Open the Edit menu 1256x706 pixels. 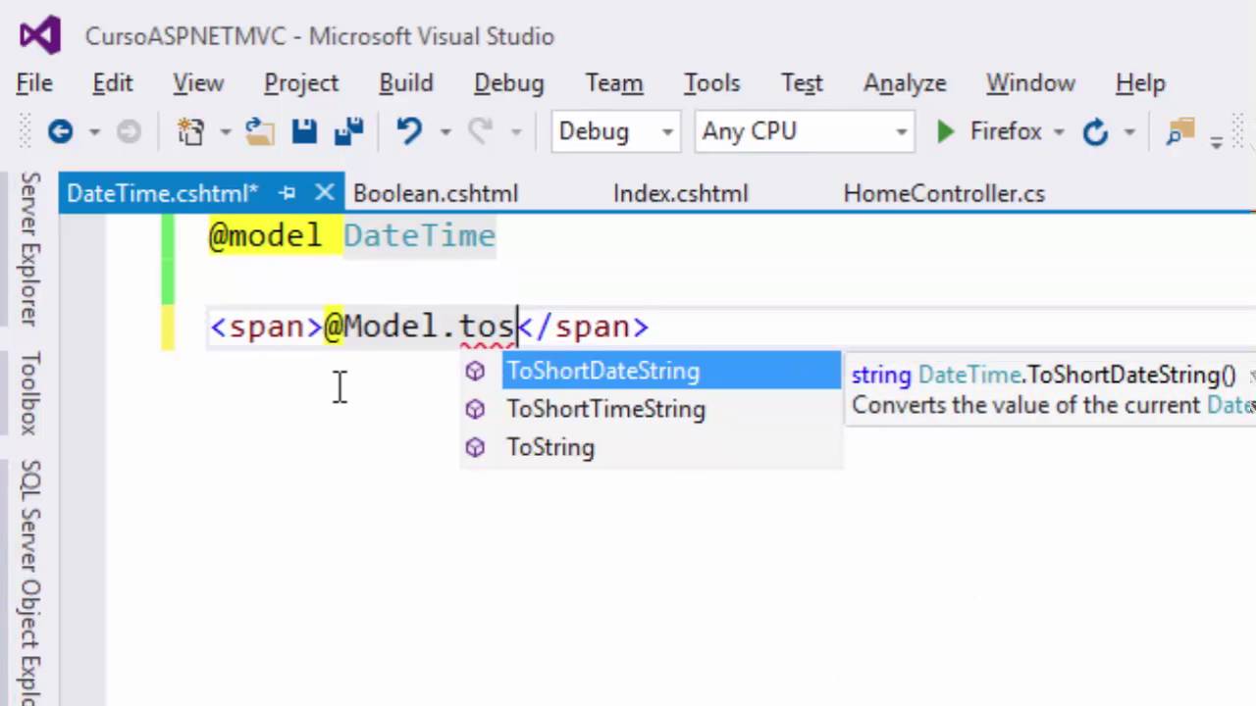(x=113, y=83)
